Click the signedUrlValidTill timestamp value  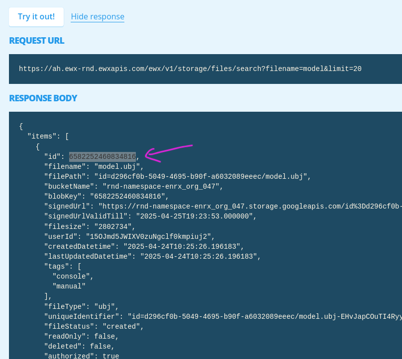pyautogui.click(x=199, y=216)
